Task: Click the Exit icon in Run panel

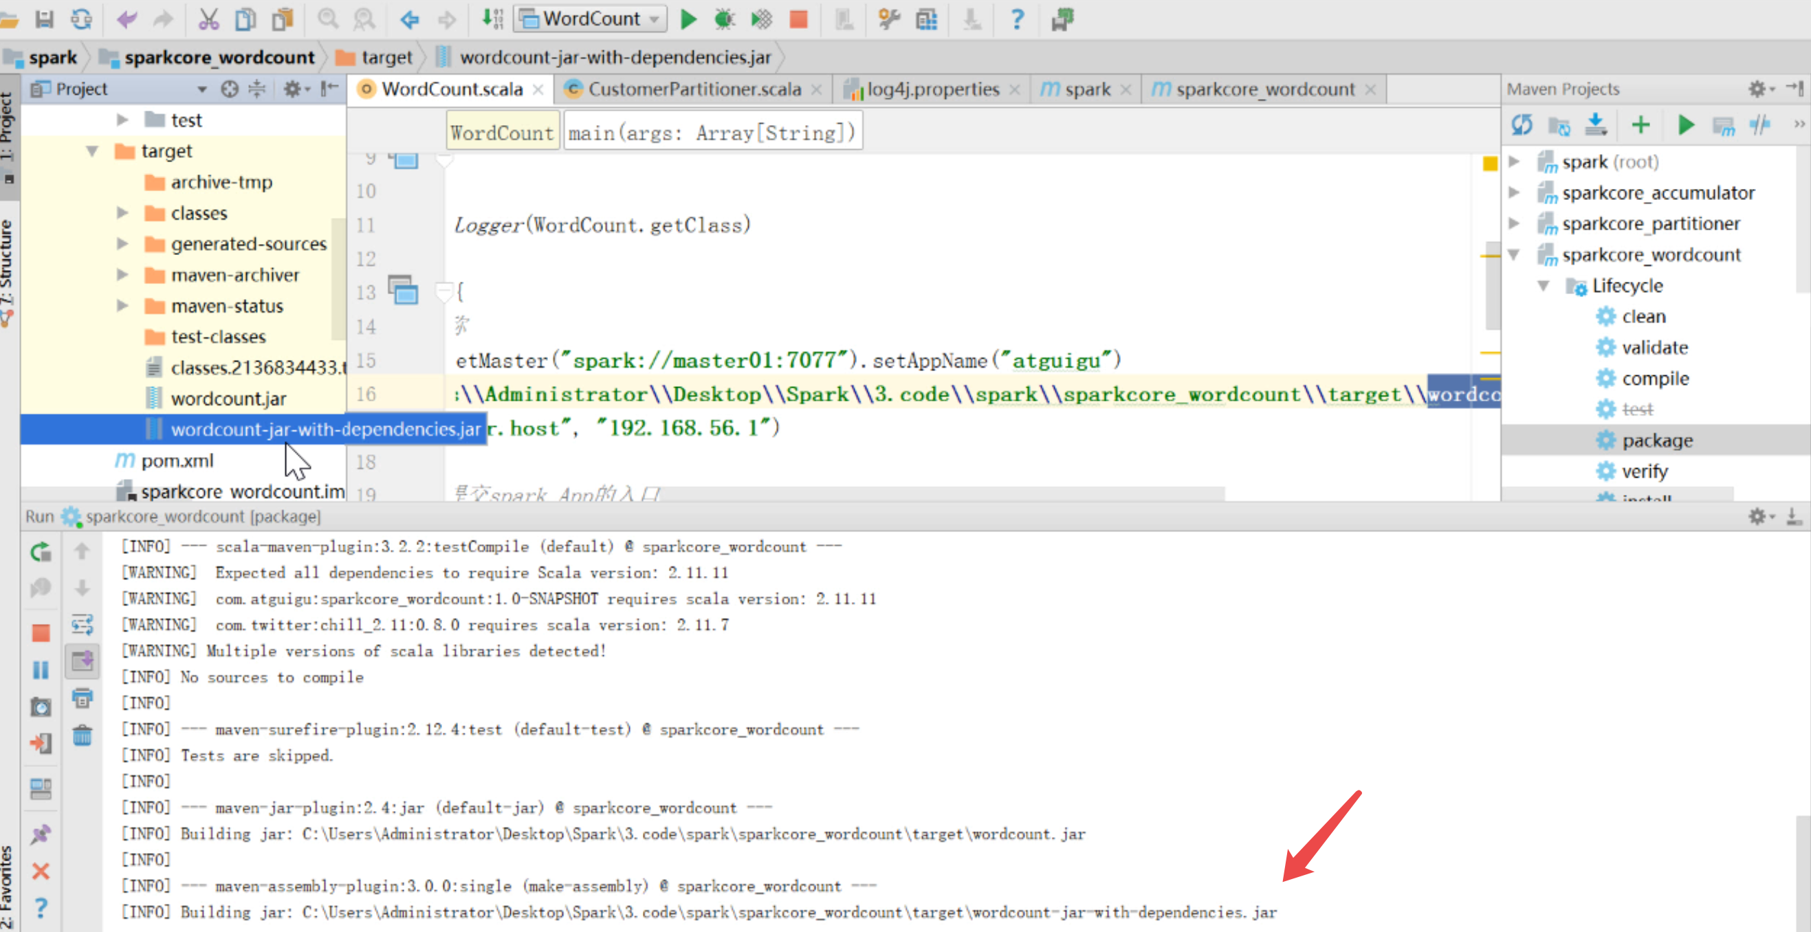Action: click(x=41, y=743)
